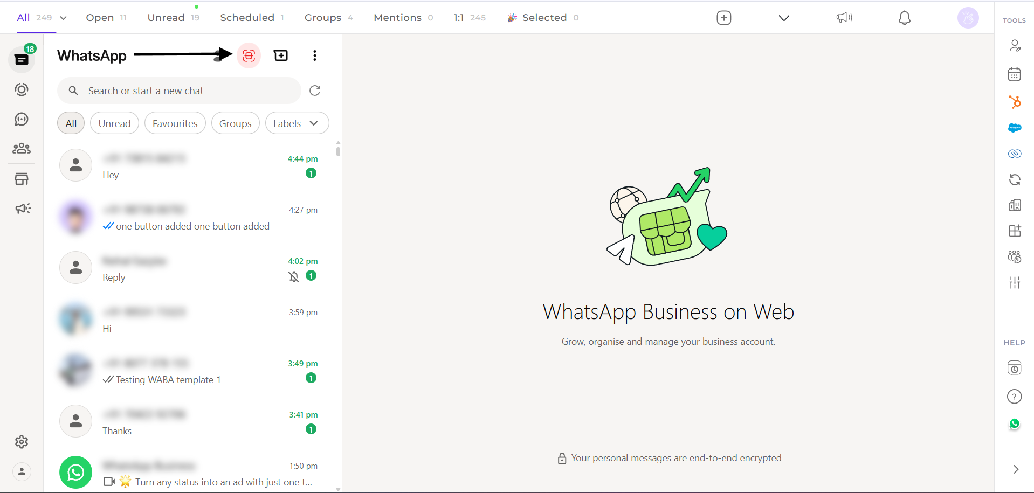Expand the right panel chevron arrow

click(1016, 469)
